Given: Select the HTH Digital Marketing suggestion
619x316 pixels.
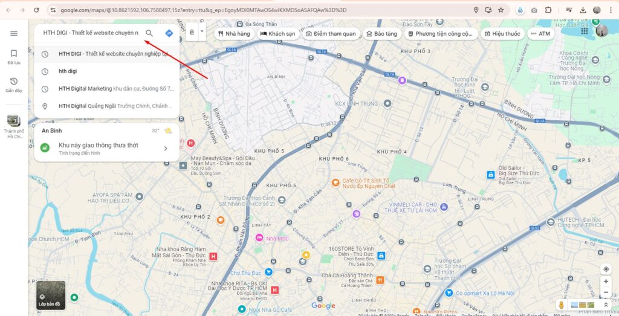Looking at the screenshot, I should point(107,89).
